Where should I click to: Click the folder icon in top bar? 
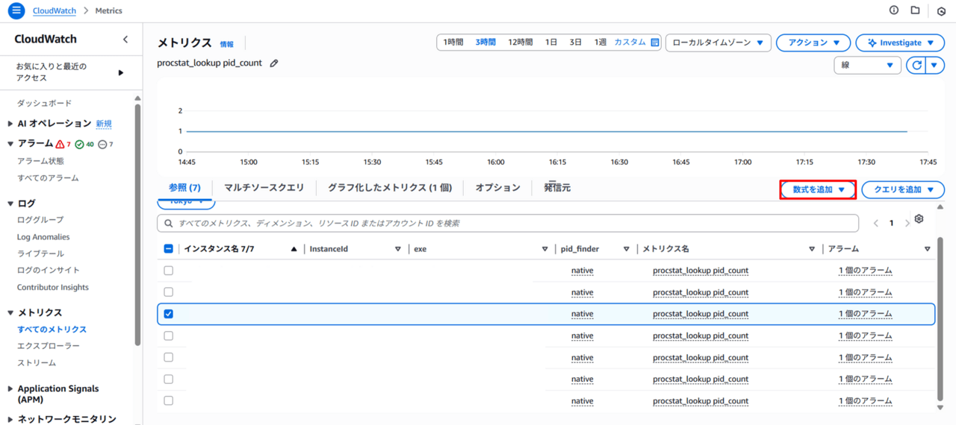(915, 10)
